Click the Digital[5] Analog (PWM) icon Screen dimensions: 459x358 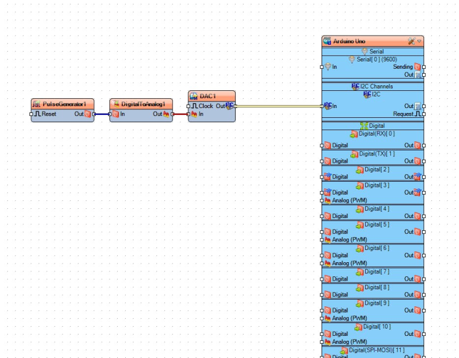coord(328,239)
